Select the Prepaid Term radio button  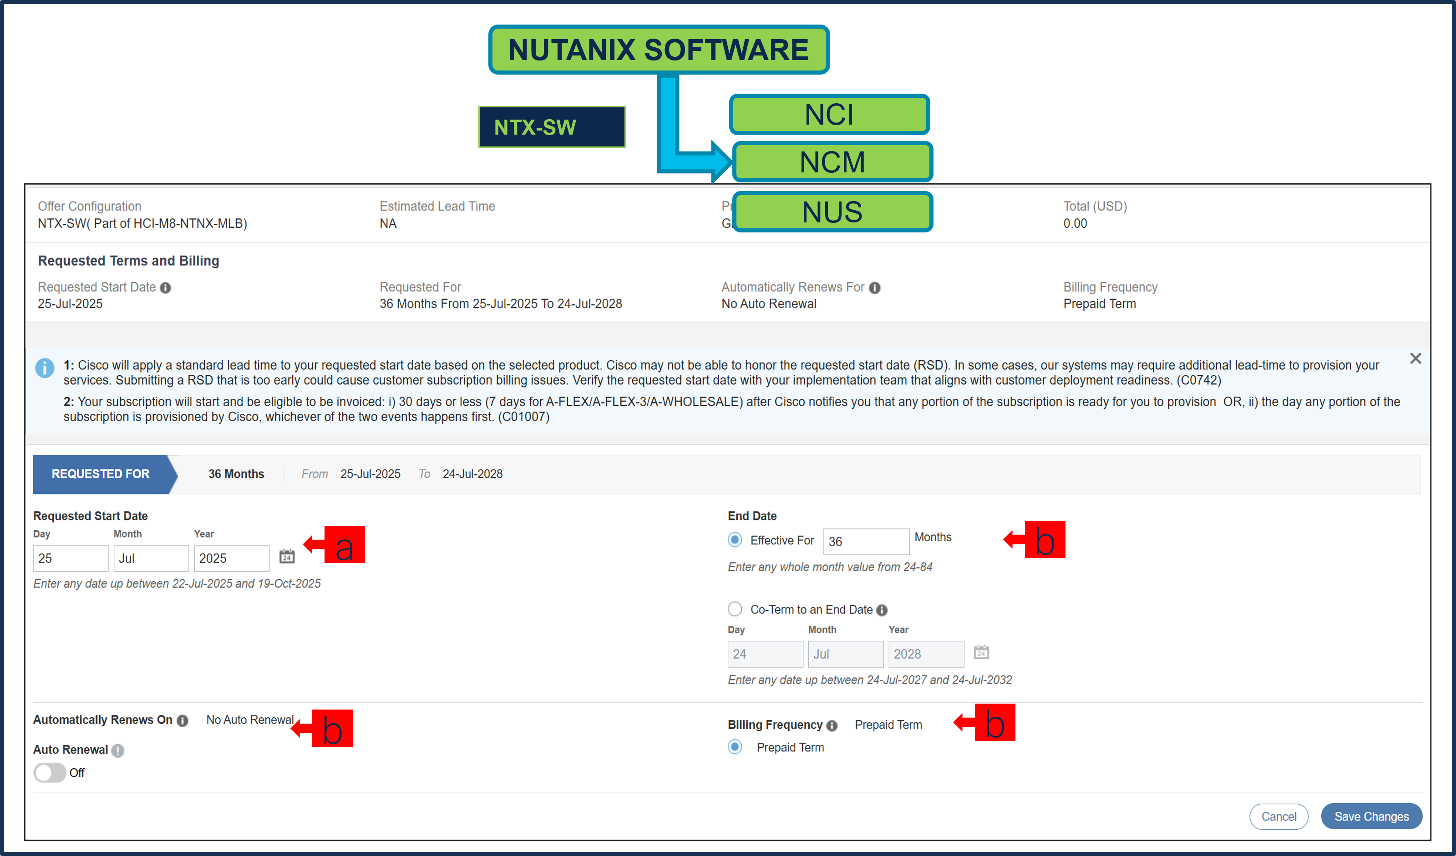coord(734,747)
